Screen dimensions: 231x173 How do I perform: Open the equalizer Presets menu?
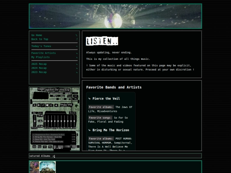click(x=72, y=113)
